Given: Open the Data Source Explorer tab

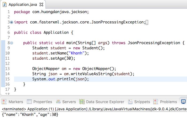Looking at the screenshot, I should coord(102,102).
